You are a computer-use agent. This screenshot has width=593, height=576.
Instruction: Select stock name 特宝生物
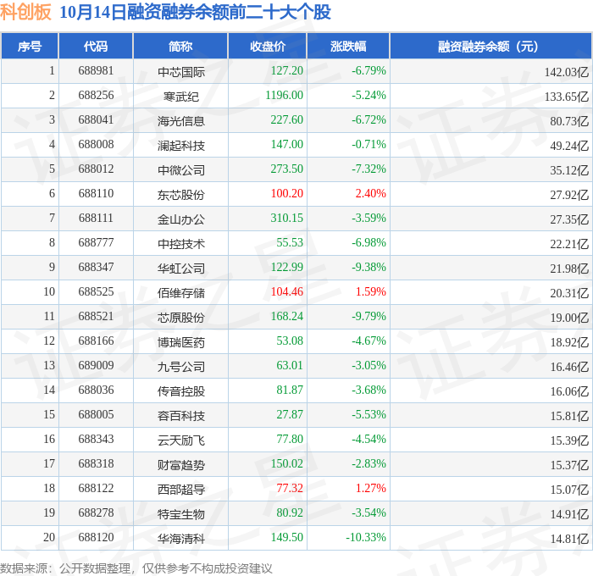[181, 514]
